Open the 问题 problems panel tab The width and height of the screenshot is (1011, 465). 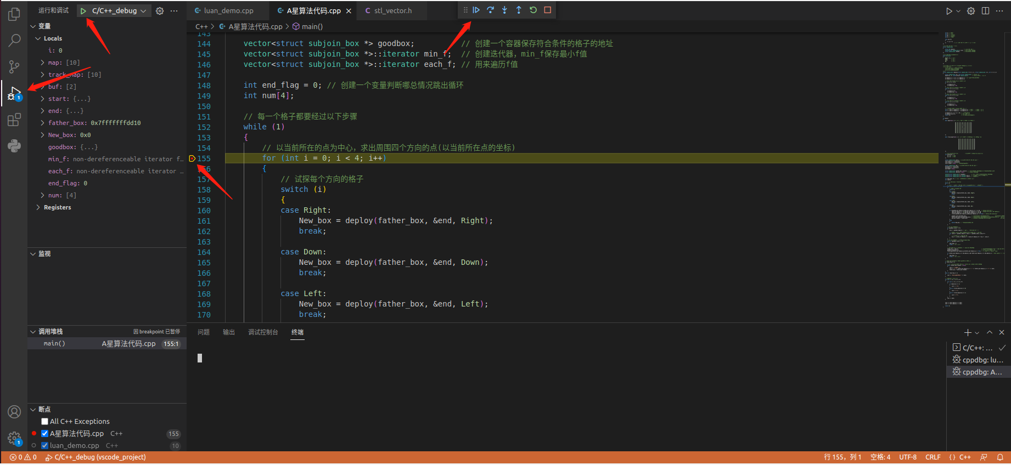coord(204,332)
